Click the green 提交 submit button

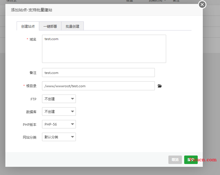point(191,160)
